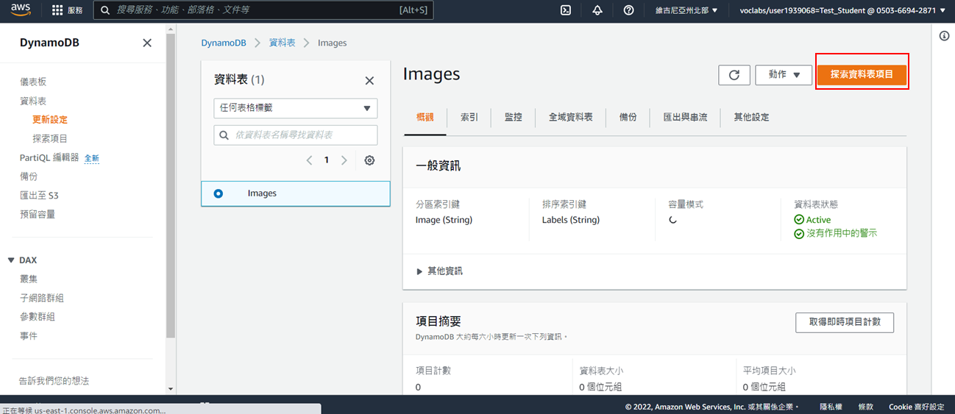
Task: Open the AWS home logo
Action: (x=20, y=10)
